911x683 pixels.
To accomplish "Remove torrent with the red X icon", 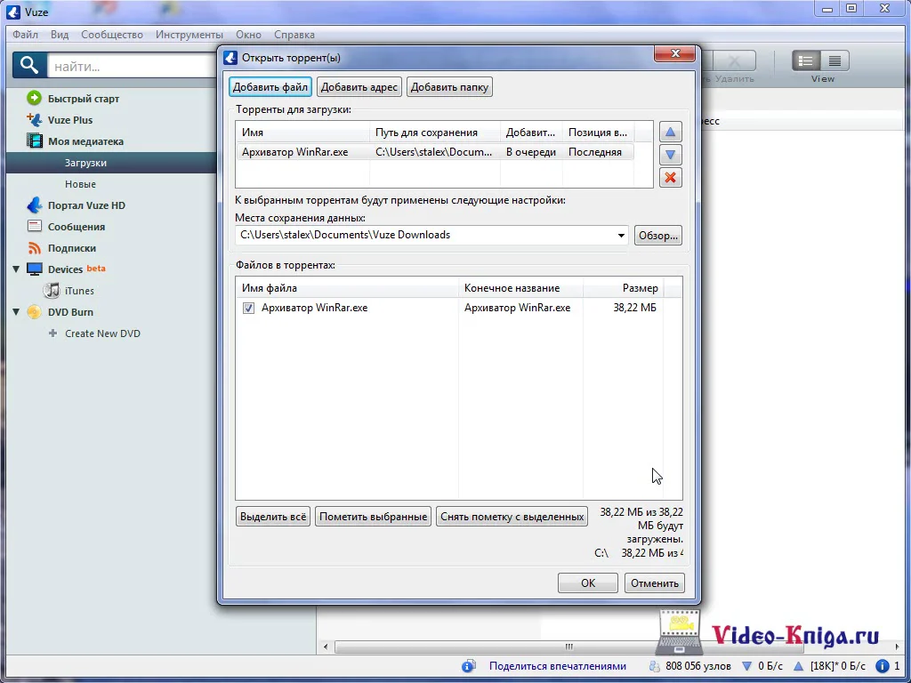I will coord(671,177).
